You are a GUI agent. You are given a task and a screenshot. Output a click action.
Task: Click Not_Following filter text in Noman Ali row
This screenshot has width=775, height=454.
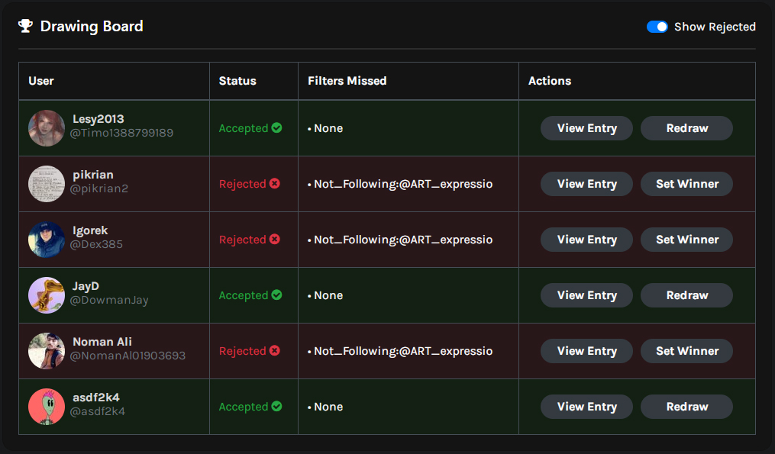[403, 351]
